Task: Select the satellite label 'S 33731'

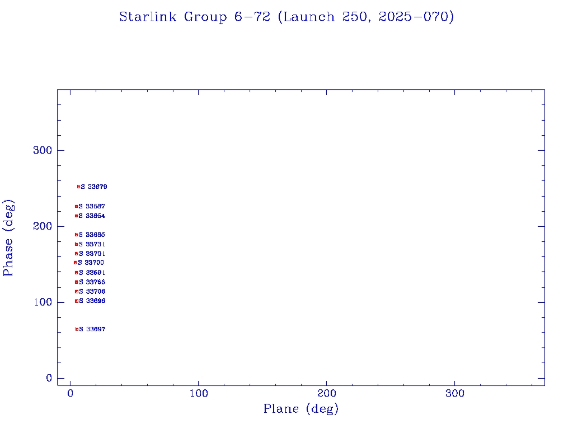Action: point(92,245)
